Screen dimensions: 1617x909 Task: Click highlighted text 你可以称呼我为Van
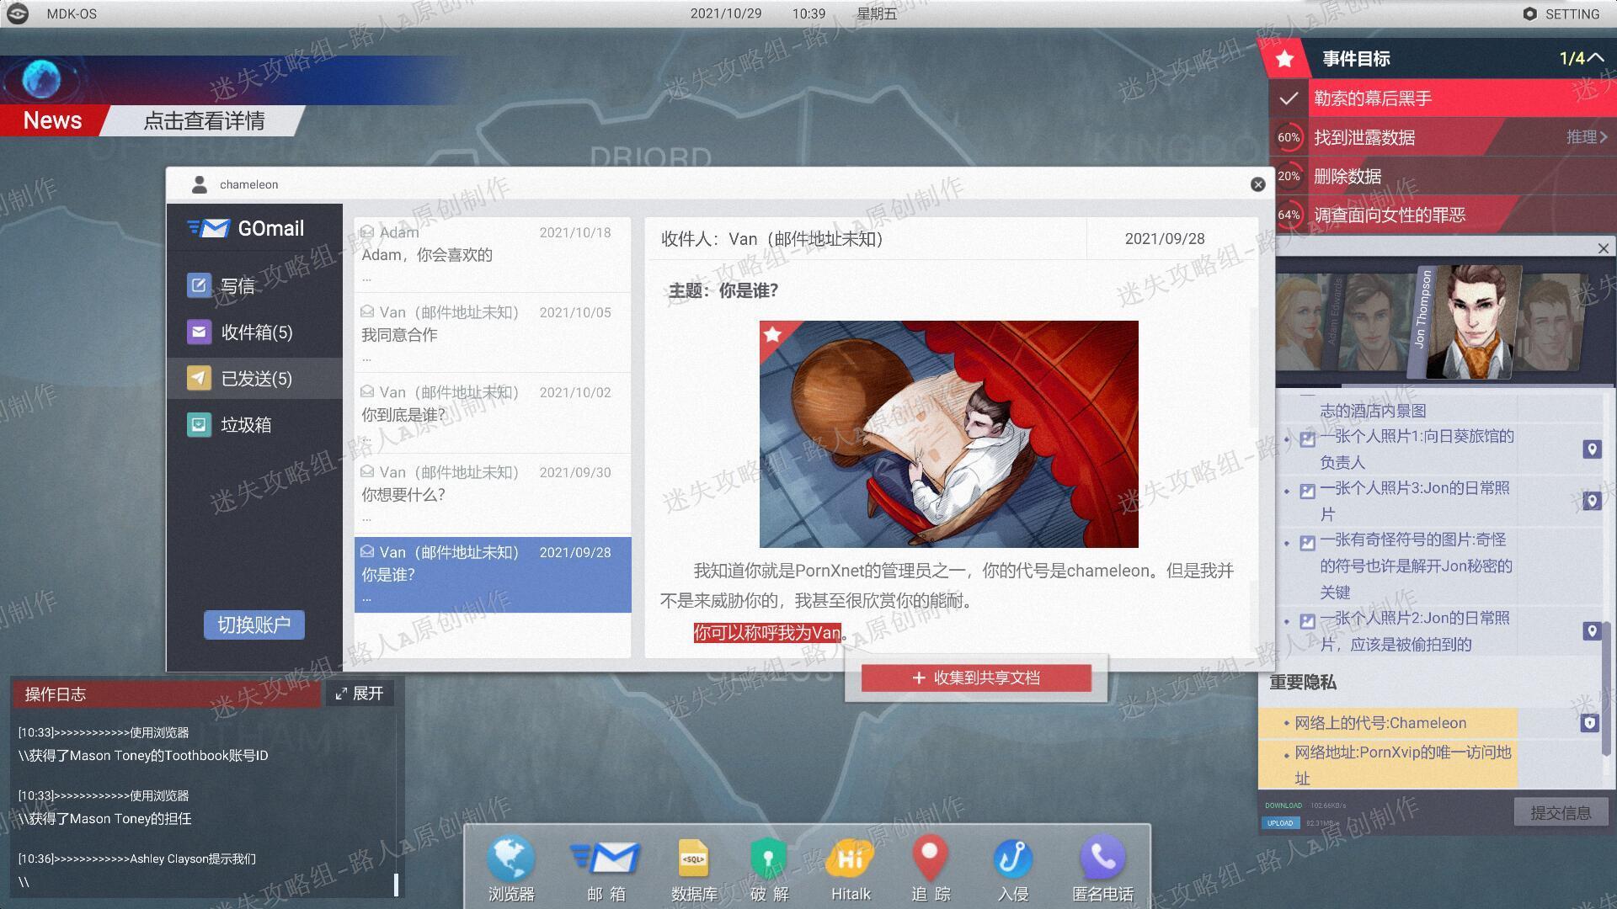pos(767,632)
